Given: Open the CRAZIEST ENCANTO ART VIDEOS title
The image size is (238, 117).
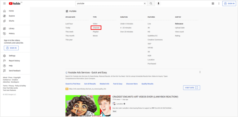Looking at the screenshot, I should click(145, 97).
